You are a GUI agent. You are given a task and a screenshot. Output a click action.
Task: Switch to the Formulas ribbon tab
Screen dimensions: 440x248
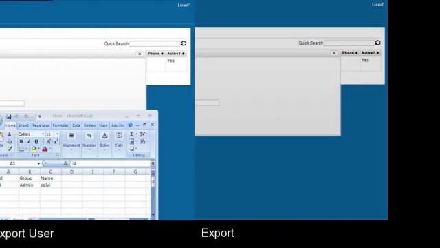click(60, 125)
